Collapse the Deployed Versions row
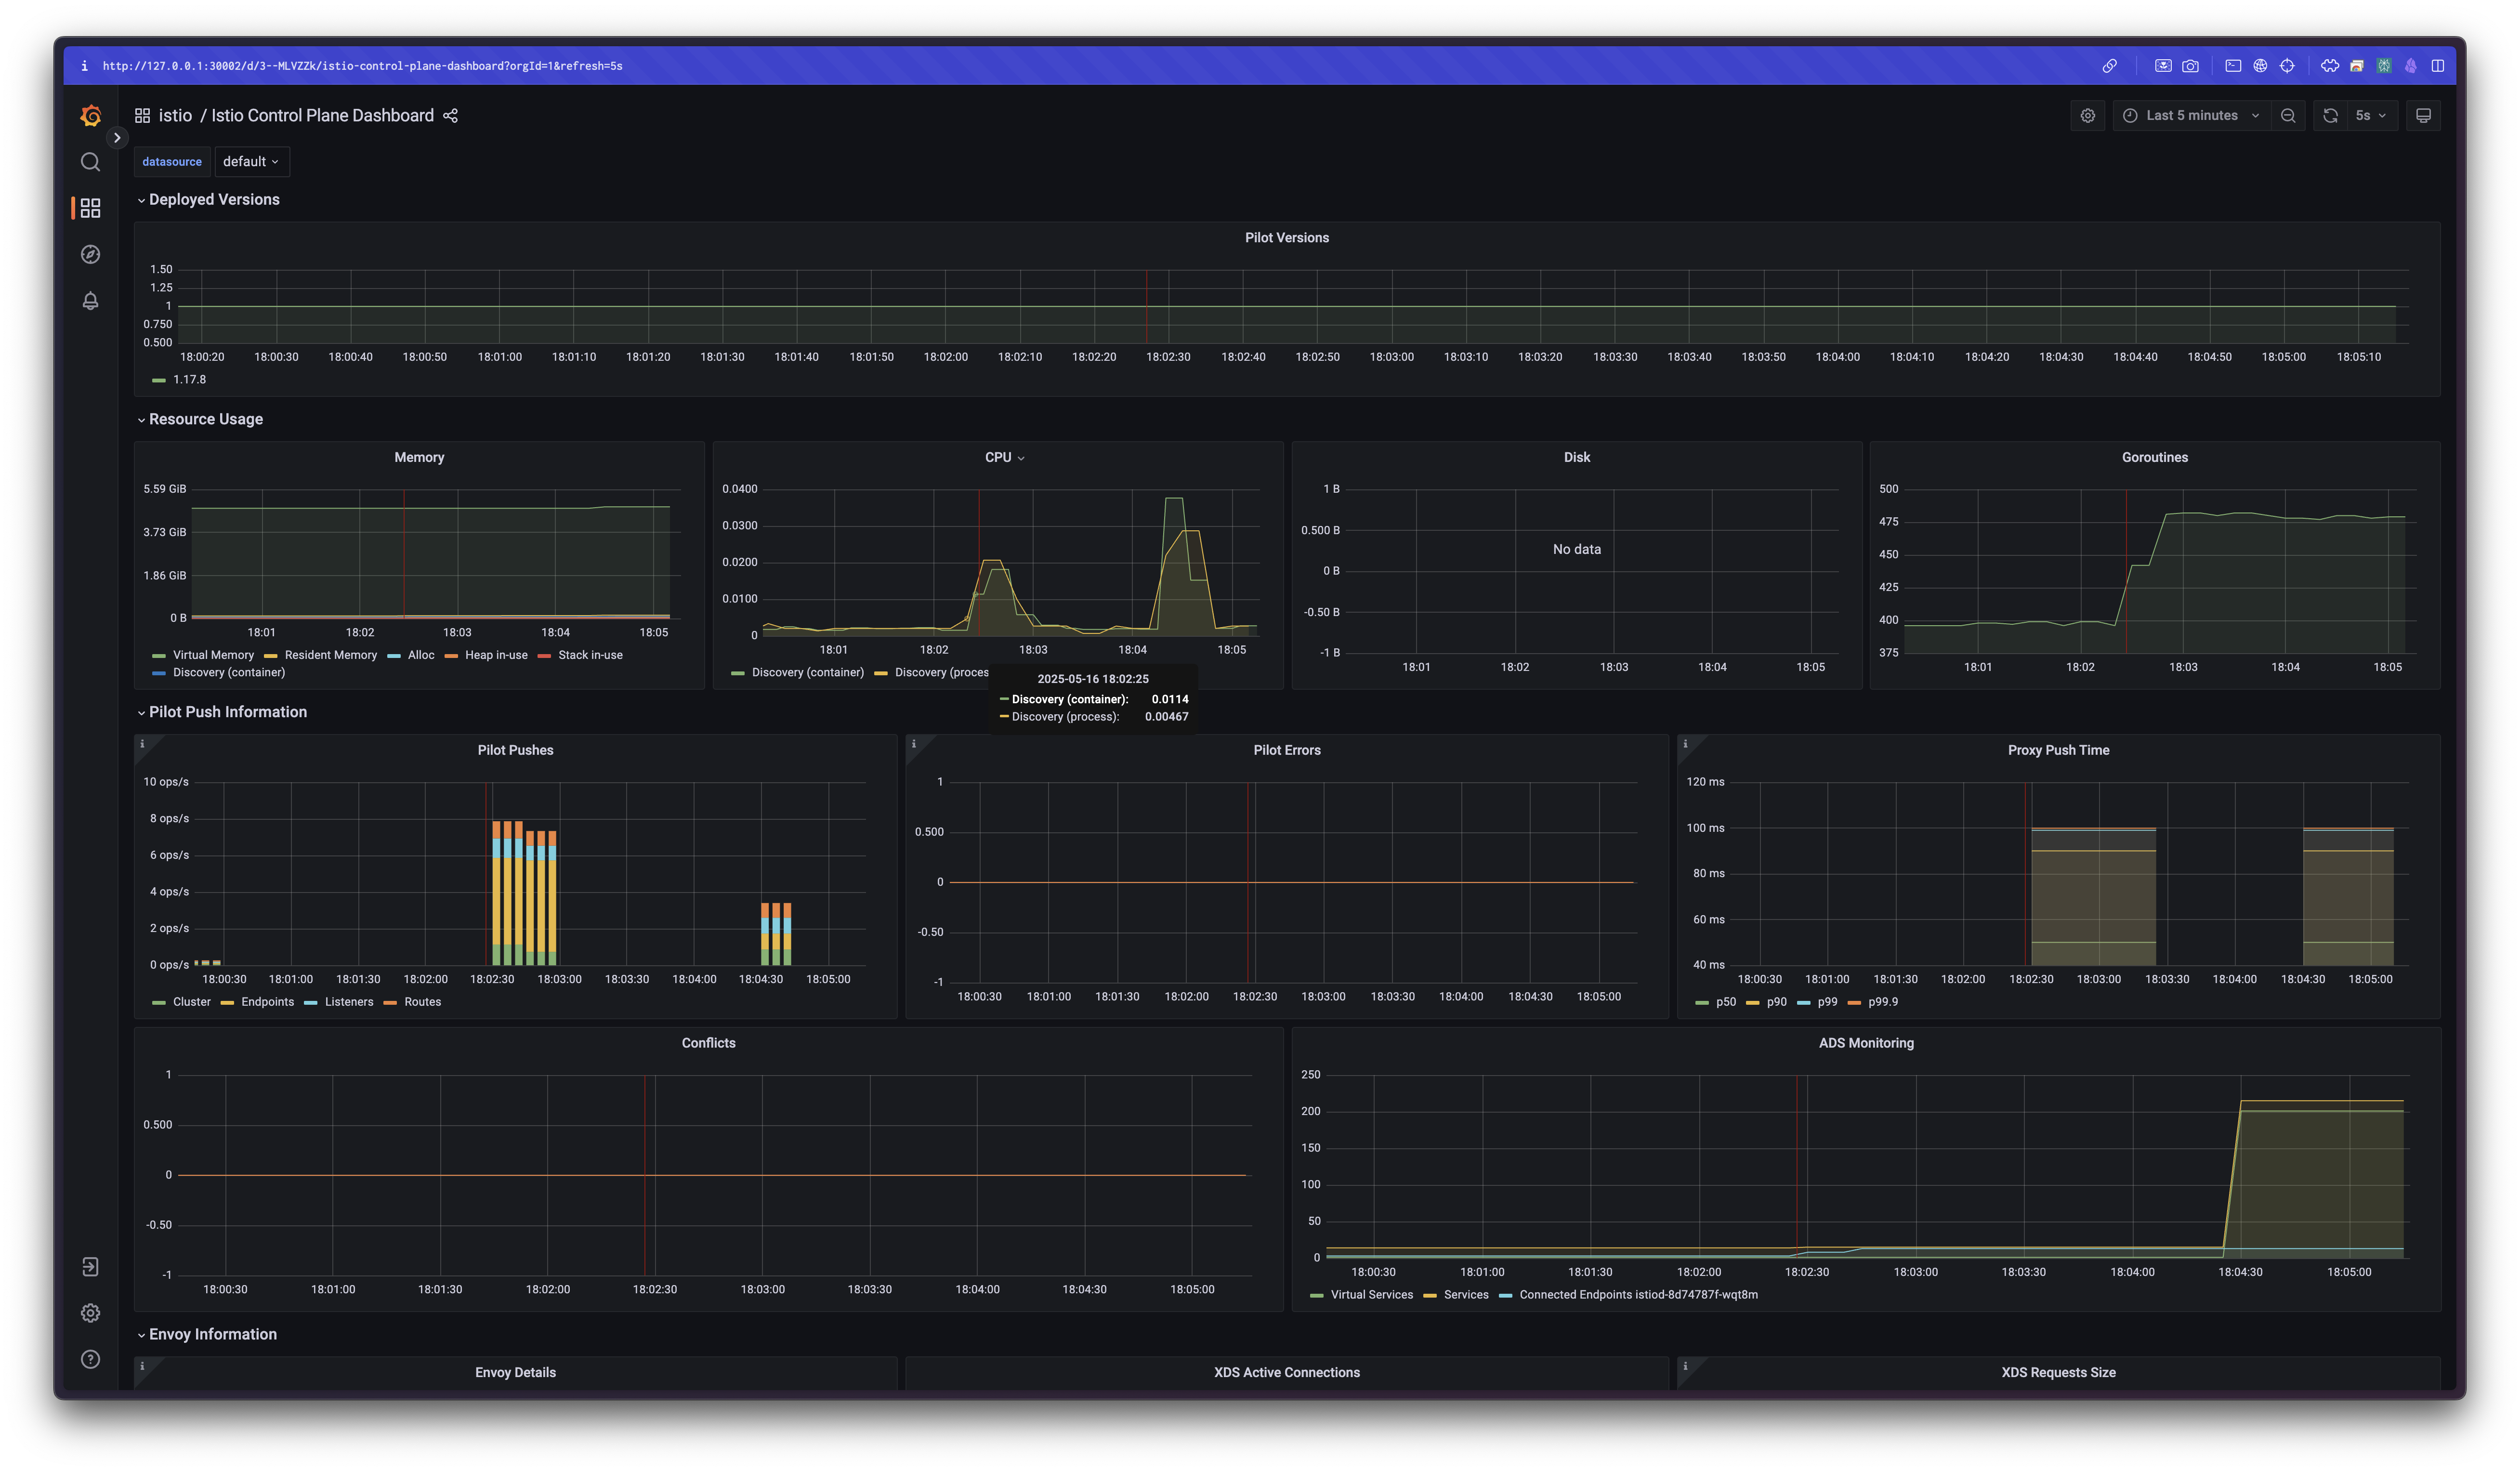 [214, 200]
